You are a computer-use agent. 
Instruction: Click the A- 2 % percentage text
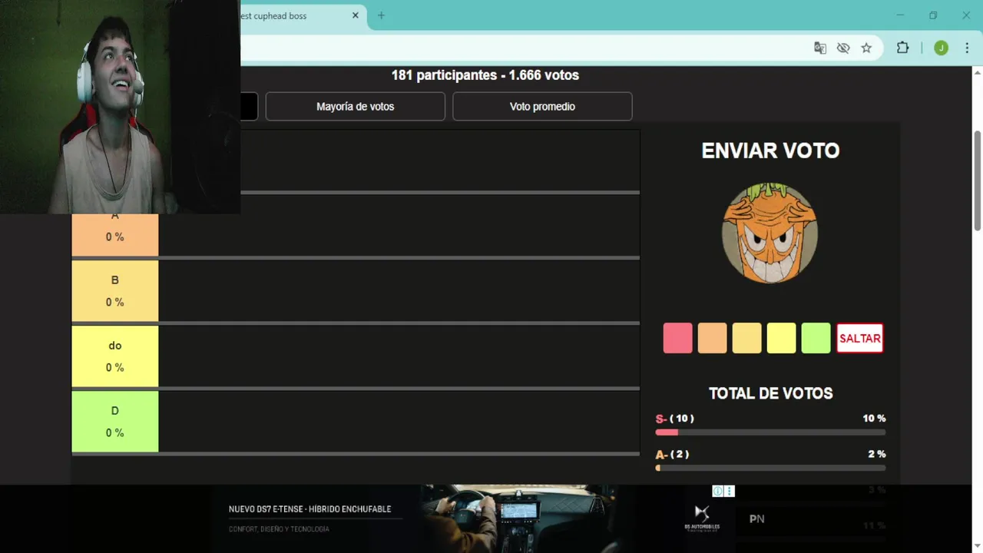point(877,454)
